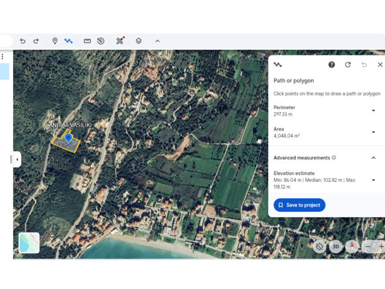Click the undo arrow in the toolbar
The height and width of the screenshot is (289, 385).
[23, 41]
